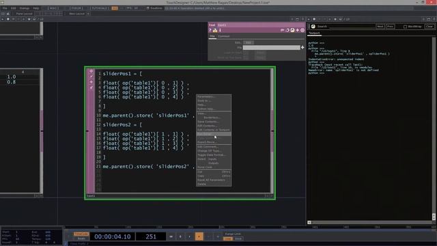This screenshot has width=437, height=246.
Task: Toggle the Load on Start checkbox
Action: click(x=246, y=53)
